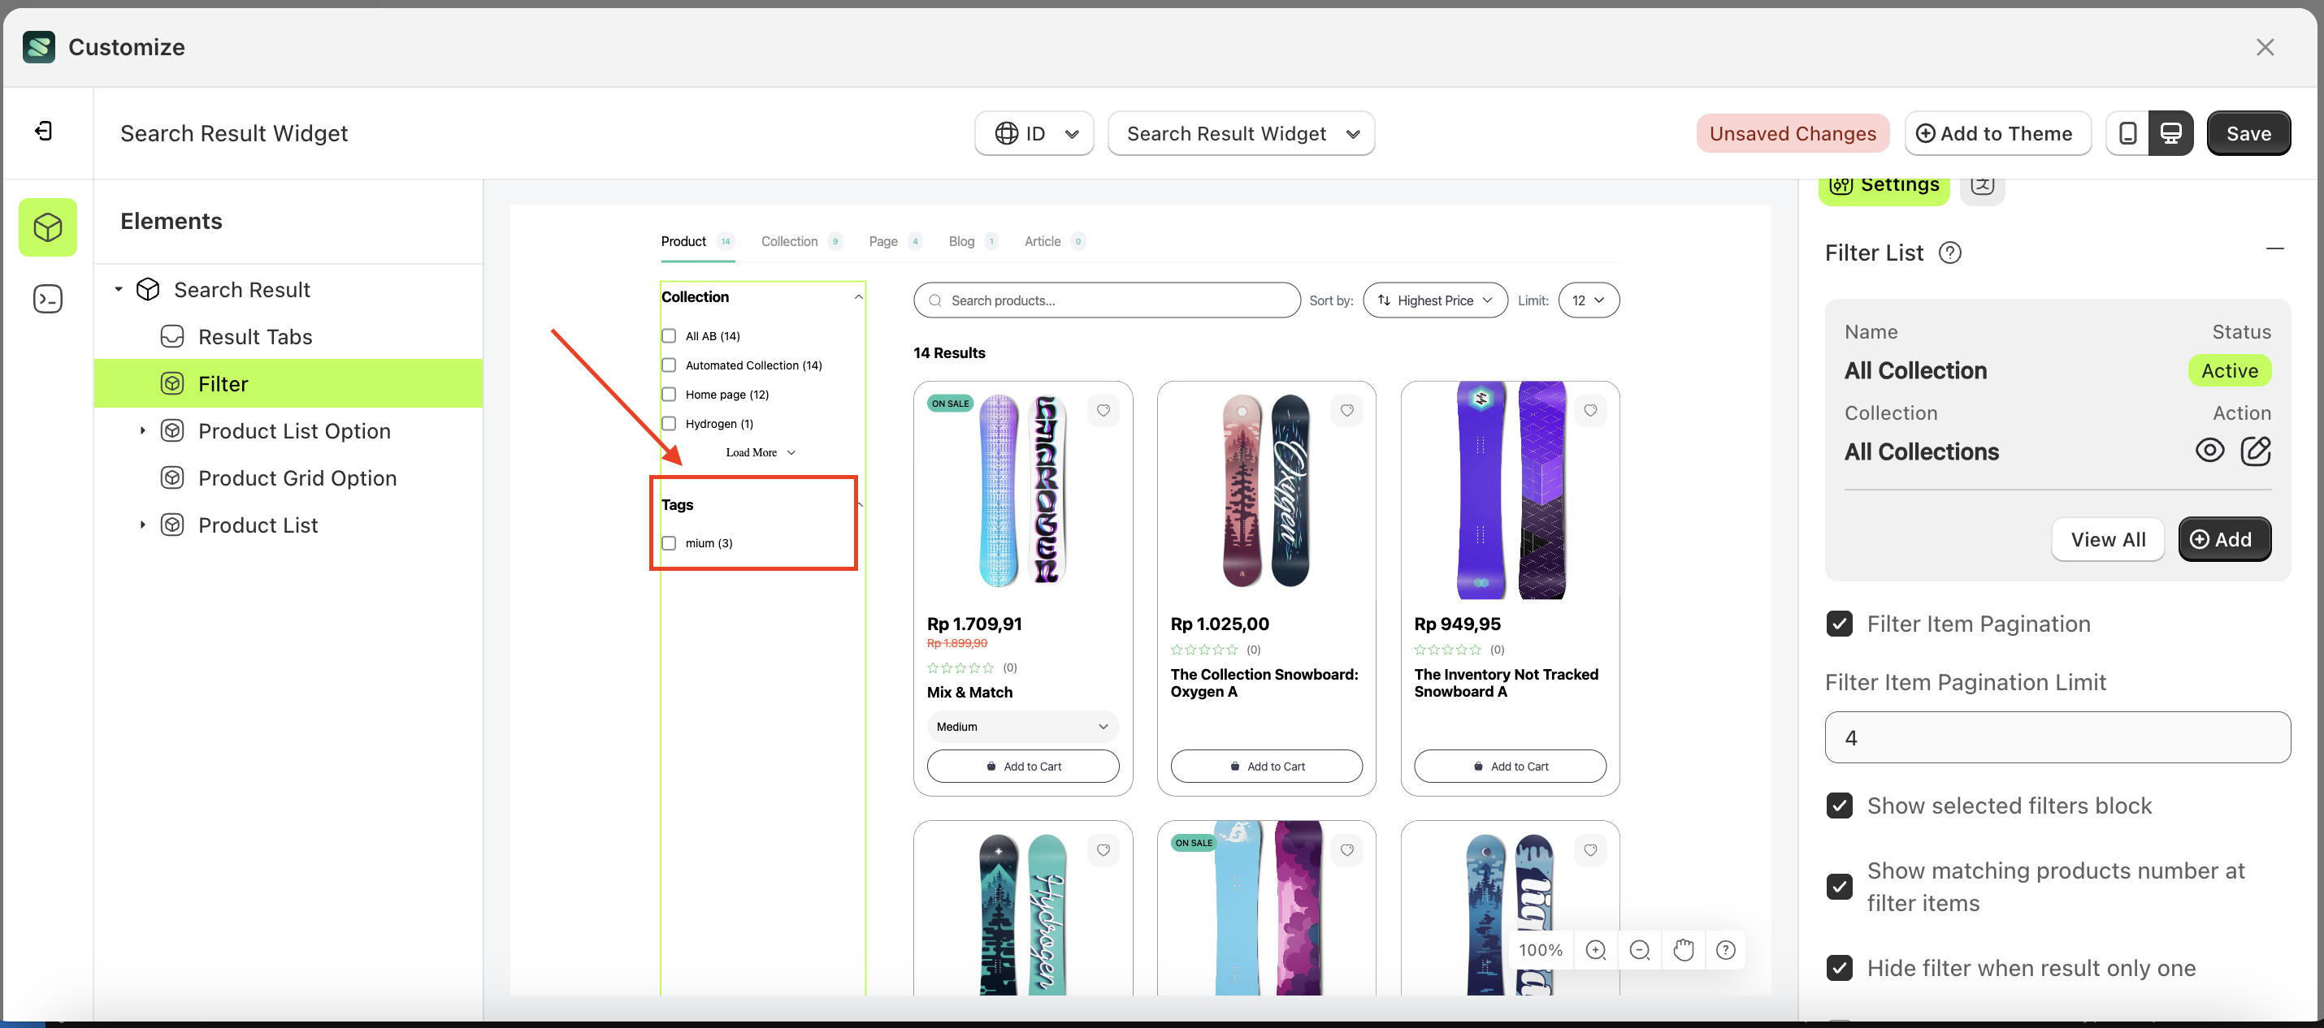Click the exit/back icon at top left
The height and width of the screenshot is (1028, 2324).
coord(43,132)
